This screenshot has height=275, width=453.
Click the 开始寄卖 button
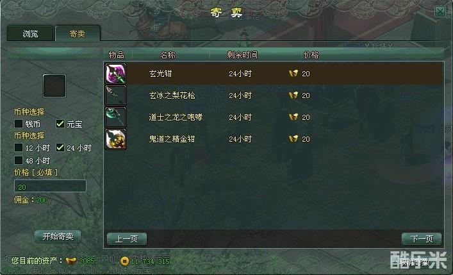58,237
